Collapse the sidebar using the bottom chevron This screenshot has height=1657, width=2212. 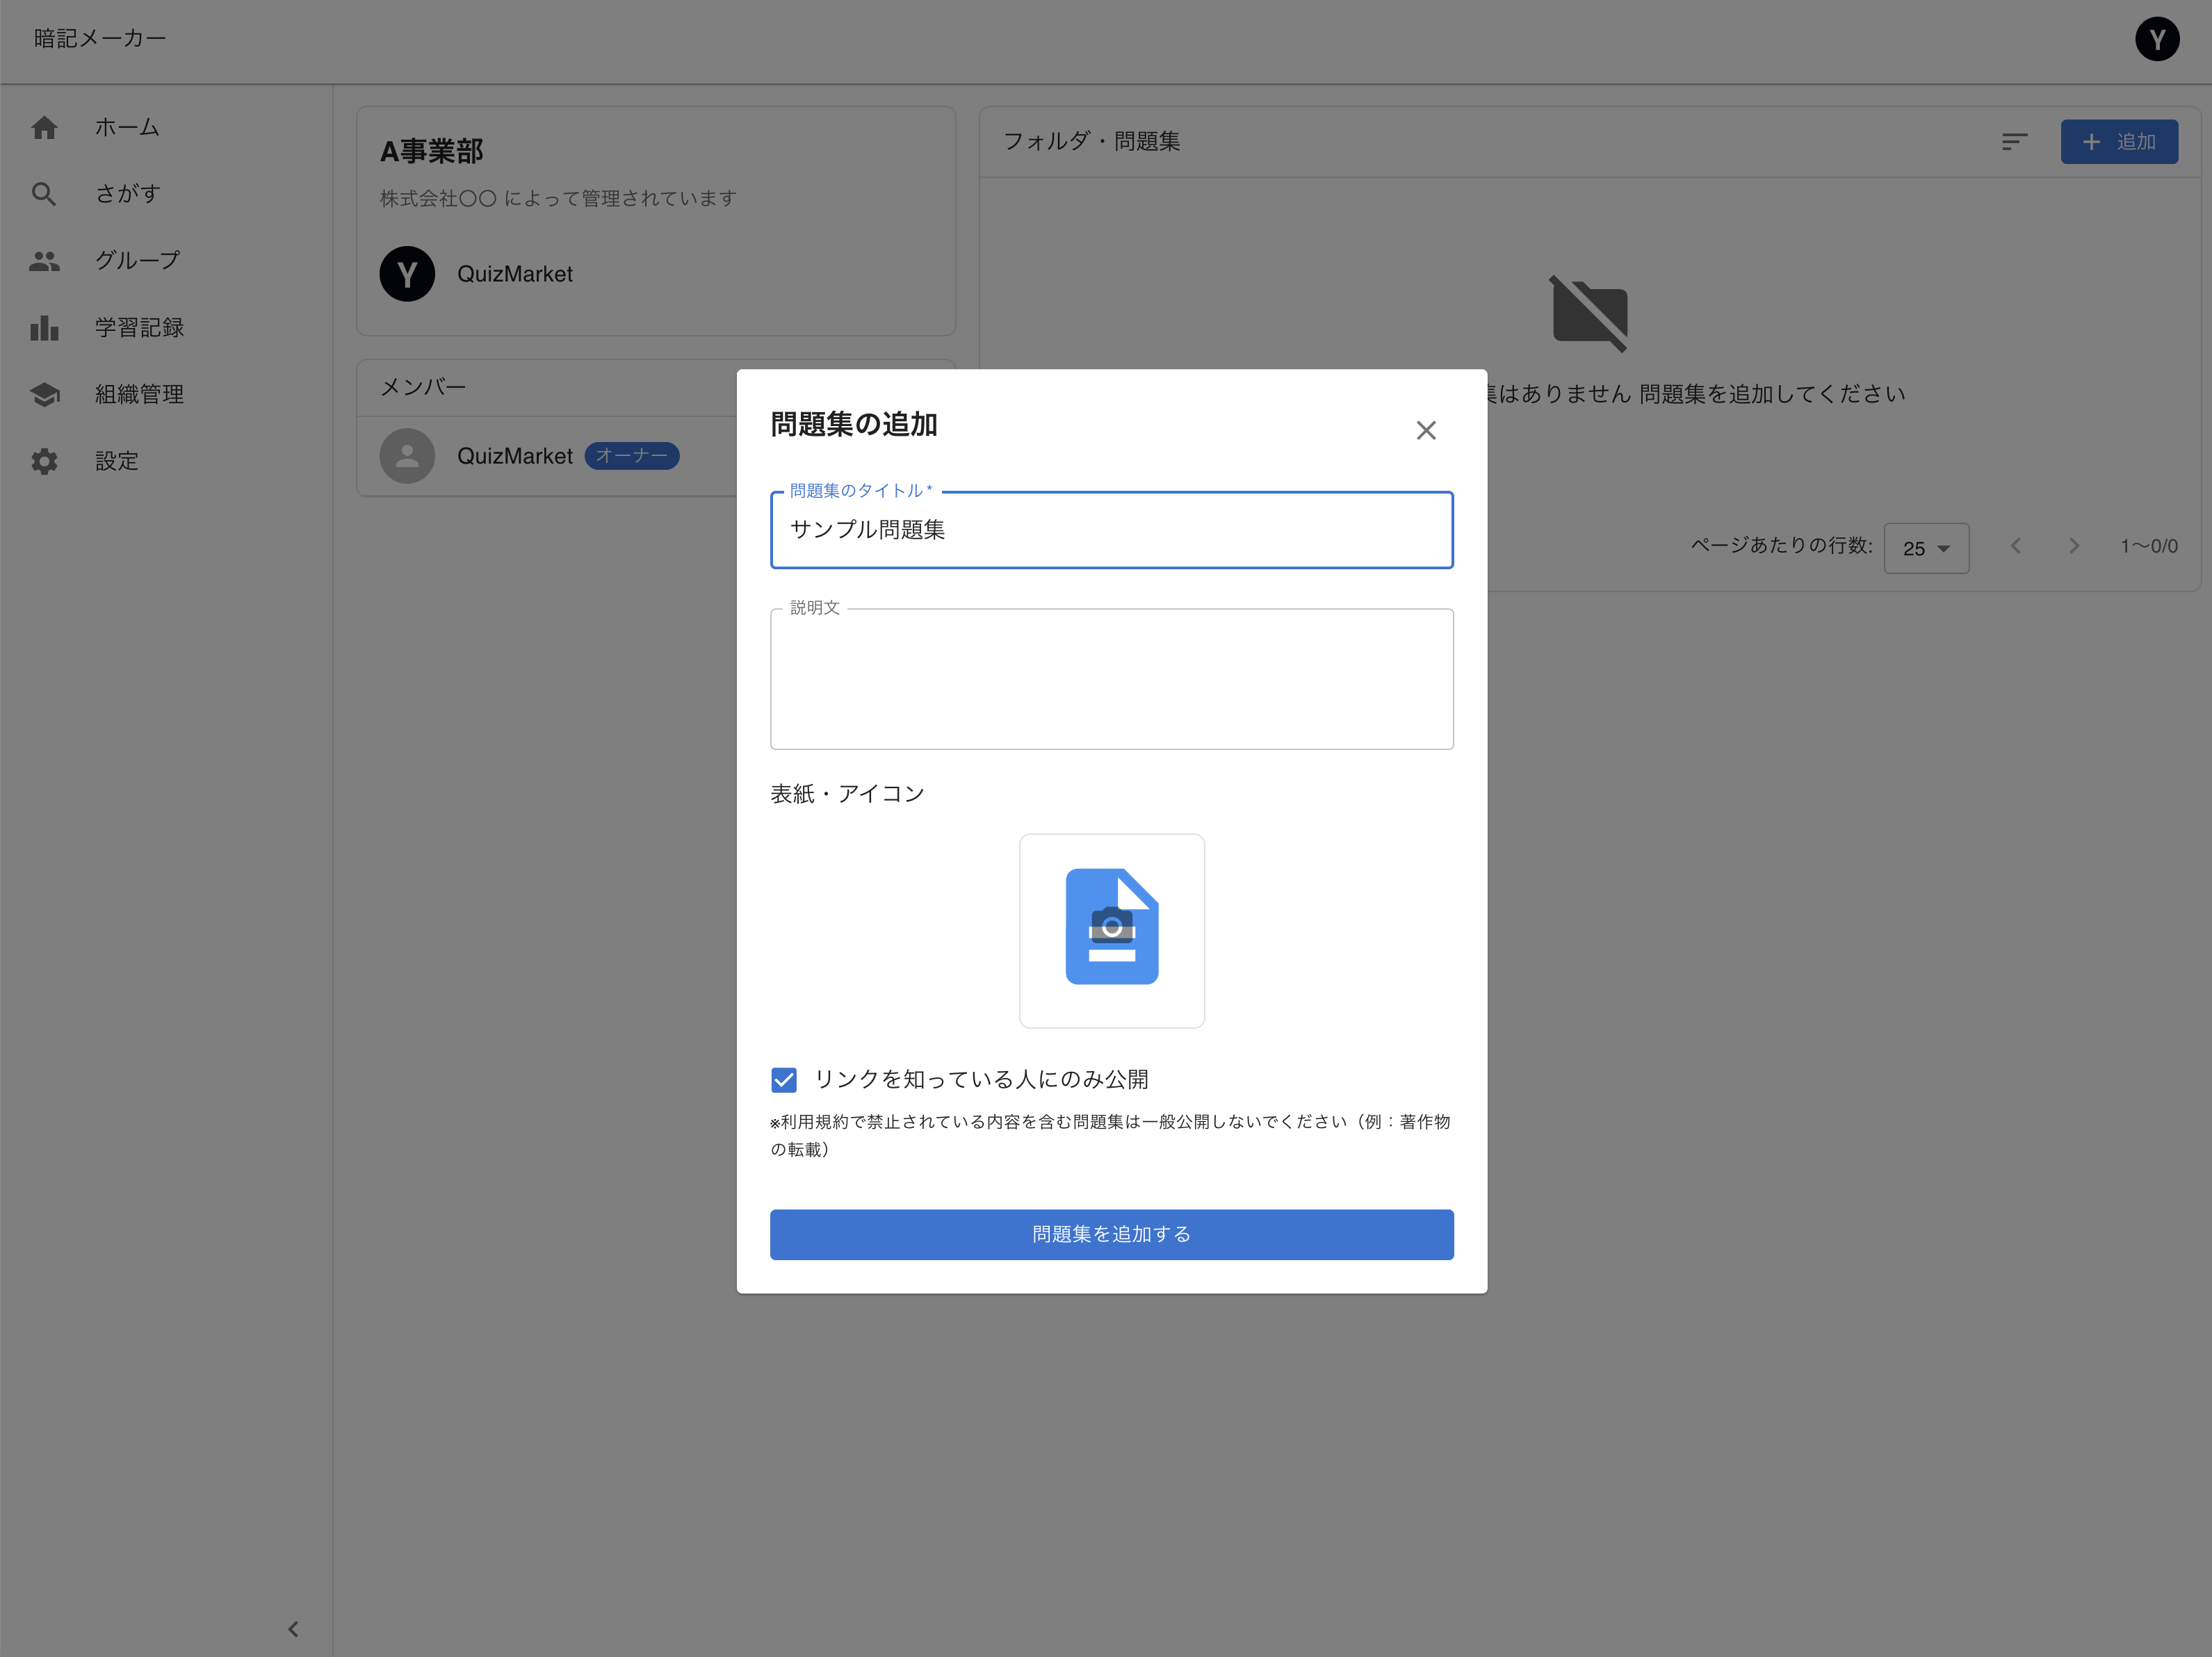click(x=293, y=1628)
